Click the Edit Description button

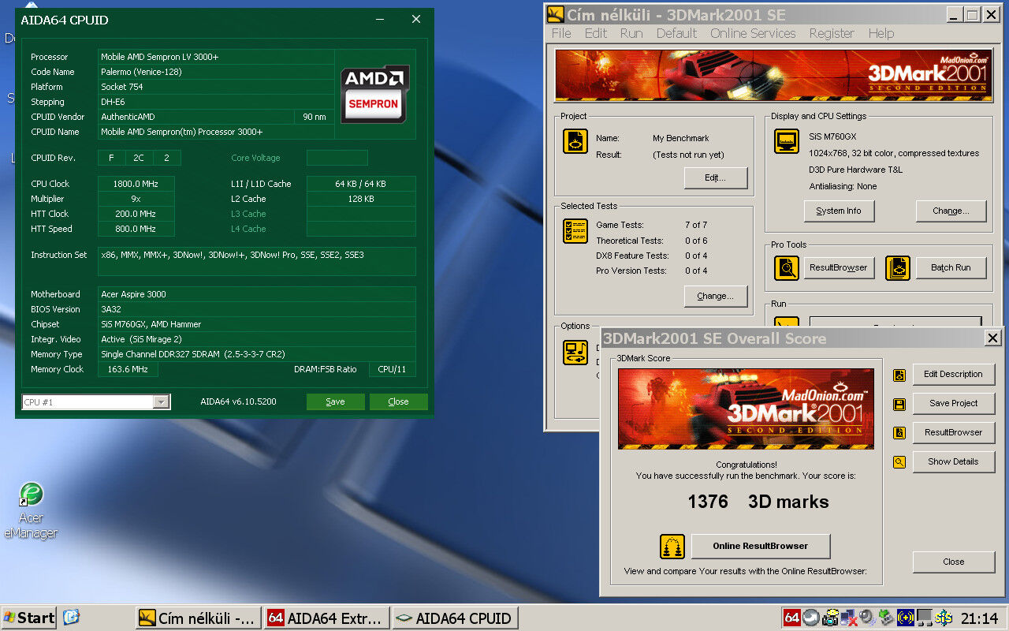point(954,374)
